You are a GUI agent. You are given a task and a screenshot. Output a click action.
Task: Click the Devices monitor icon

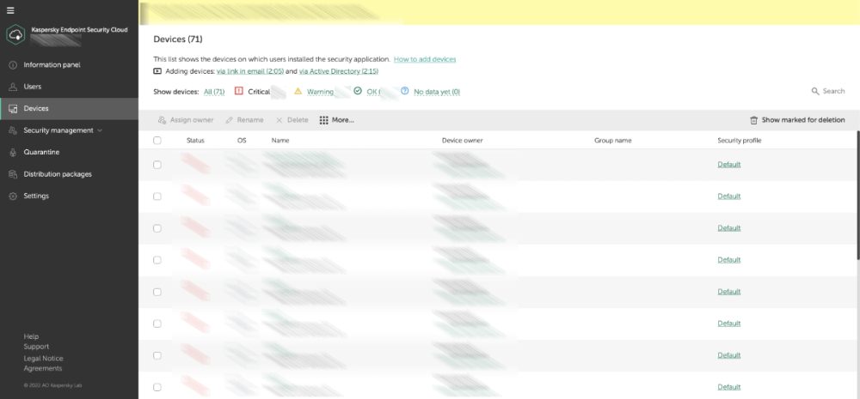(x=13, y=108)
